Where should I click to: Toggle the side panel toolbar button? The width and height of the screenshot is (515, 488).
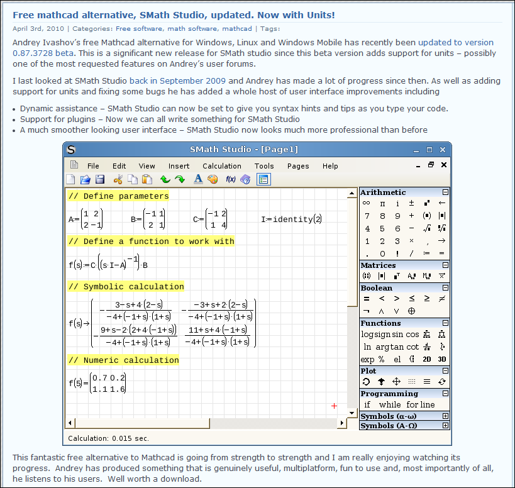(263, 180)
